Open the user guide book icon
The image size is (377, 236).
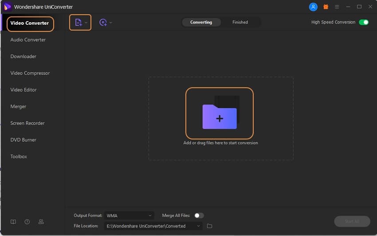[x=13, y=221]
